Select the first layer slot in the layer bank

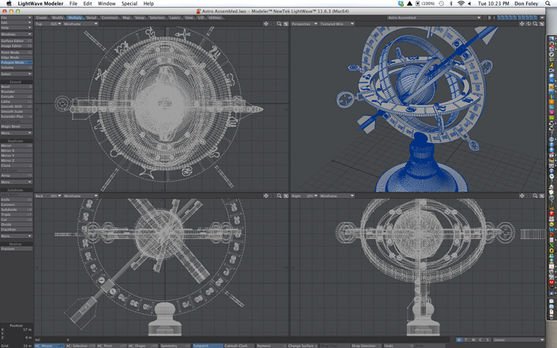[x=500, y=17]
